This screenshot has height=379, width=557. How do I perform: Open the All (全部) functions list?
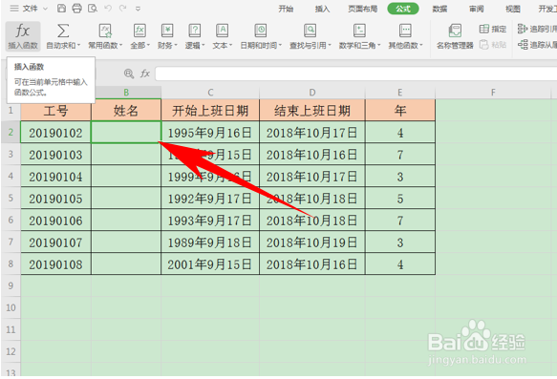(x=139, y=36)
